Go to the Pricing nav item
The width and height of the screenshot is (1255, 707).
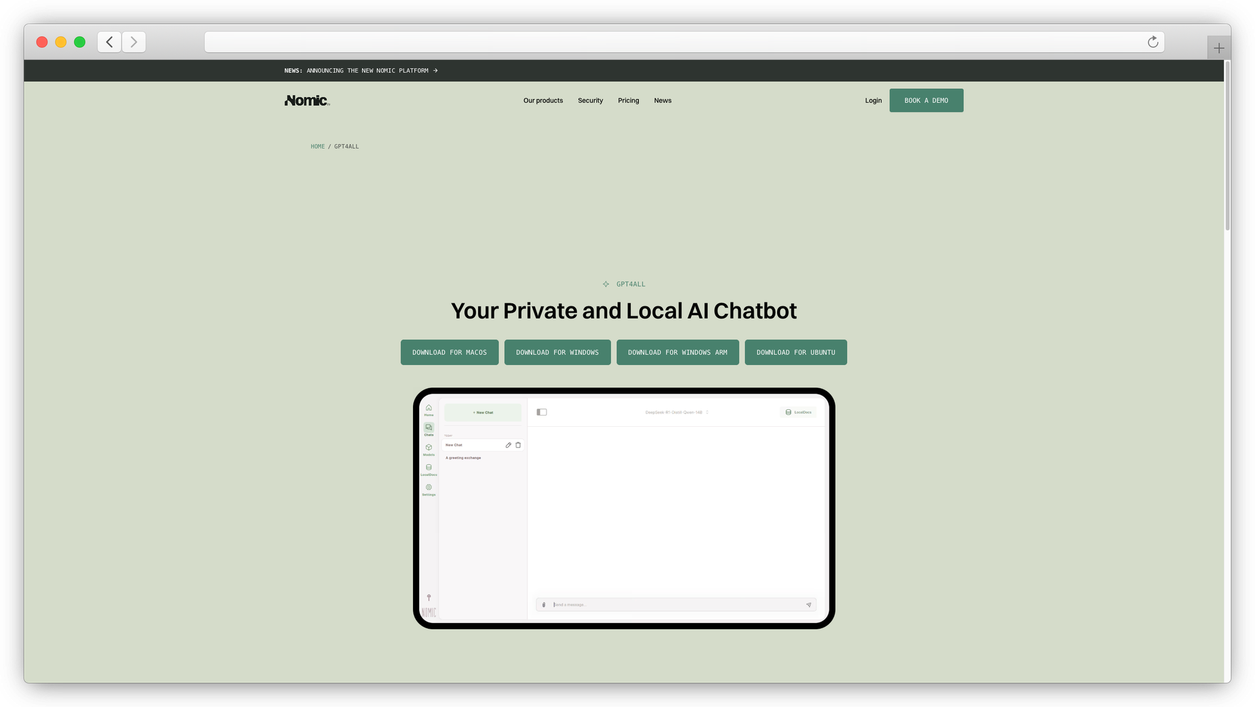point(628,100)
